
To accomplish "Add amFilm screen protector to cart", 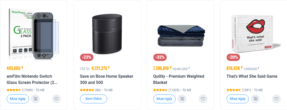I will pyautogui.click(x=35, y=99).
